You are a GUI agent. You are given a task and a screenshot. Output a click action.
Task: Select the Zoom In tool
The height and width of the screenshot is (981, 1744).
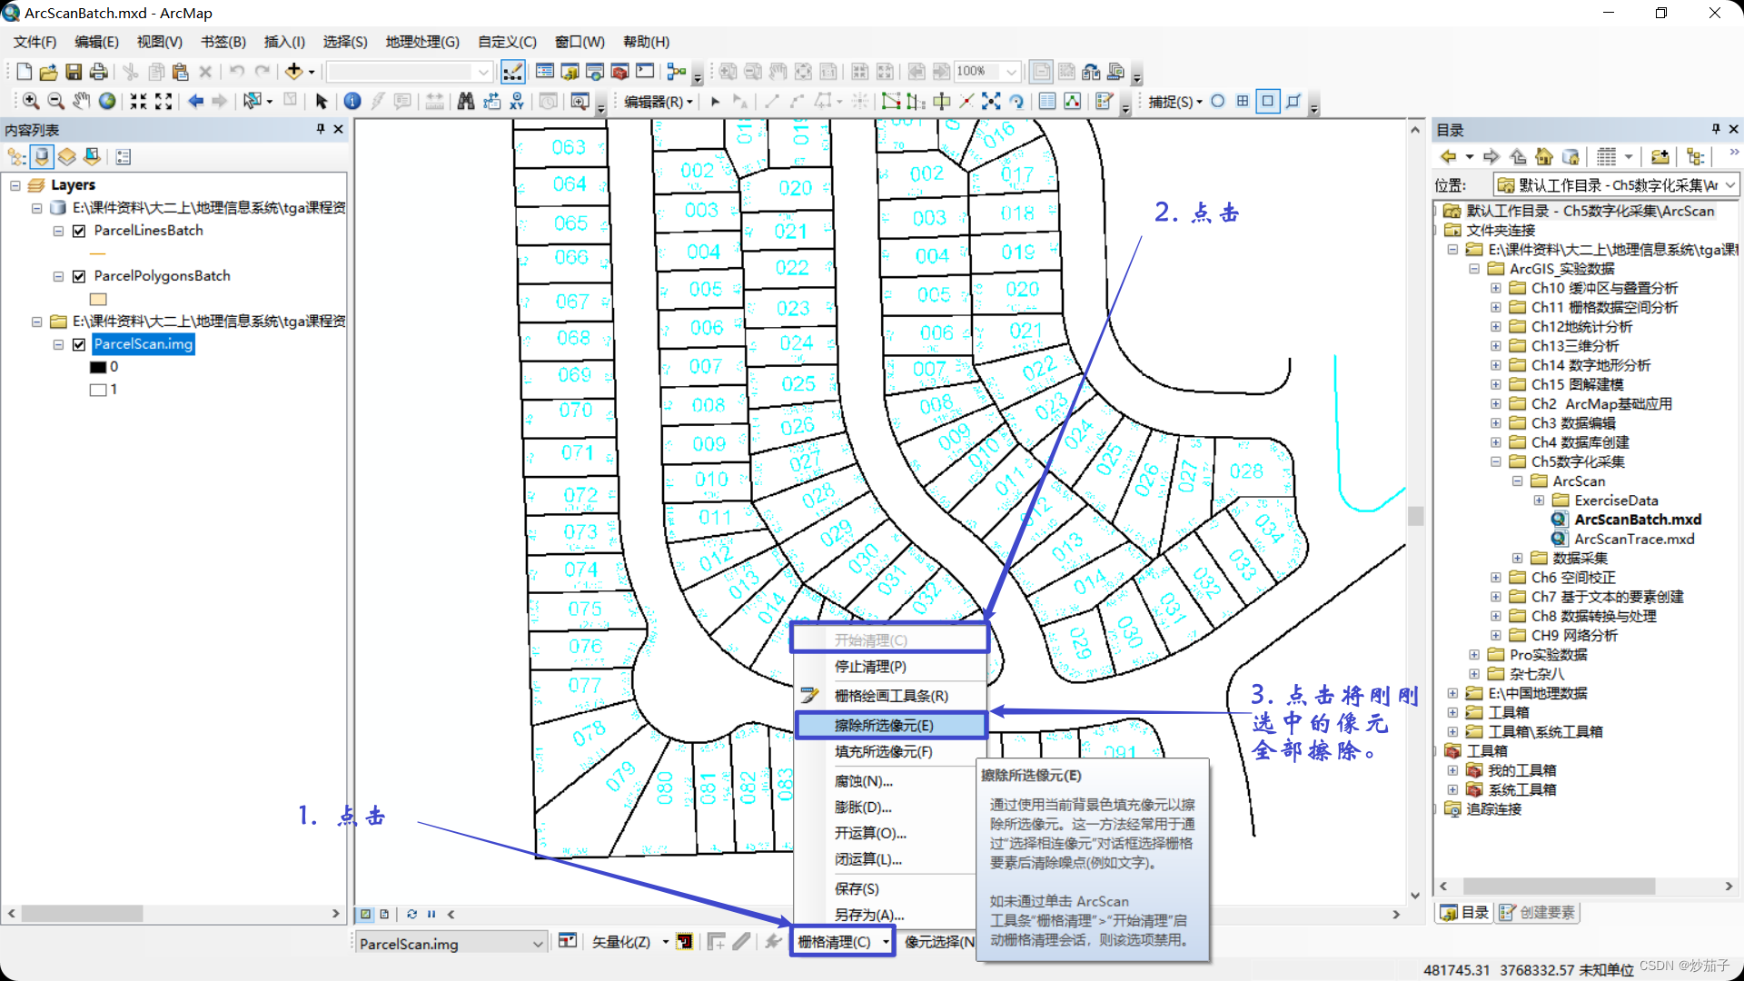tap(31, 101)
